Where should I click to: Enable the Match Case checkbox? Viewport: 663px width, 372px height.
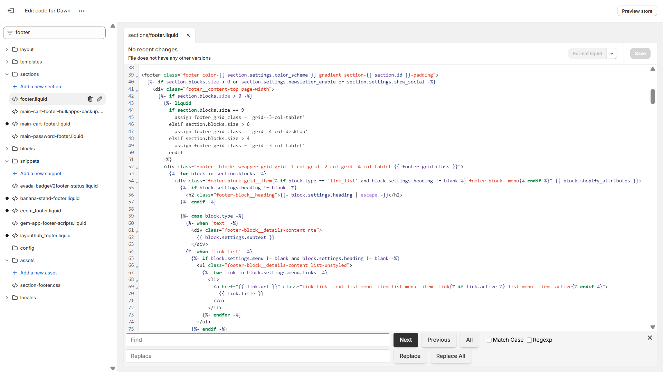click(489, 340)
